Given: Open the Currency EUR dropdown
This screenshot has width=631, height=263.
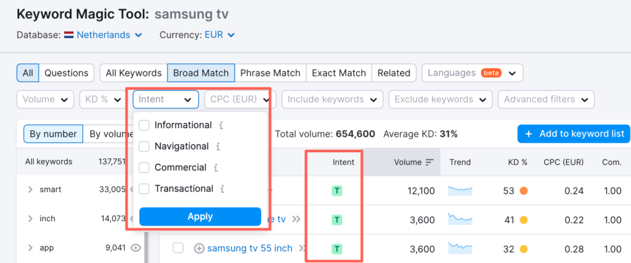Looking at the screenshot, I should coord(219,35).
